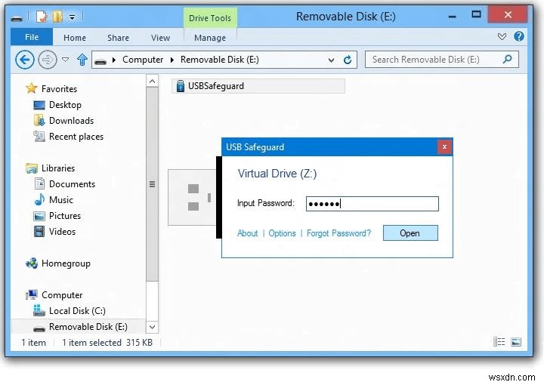Expand the root arrow in address bar
Viewport: 544px width, 385px height.
point(114,60)
